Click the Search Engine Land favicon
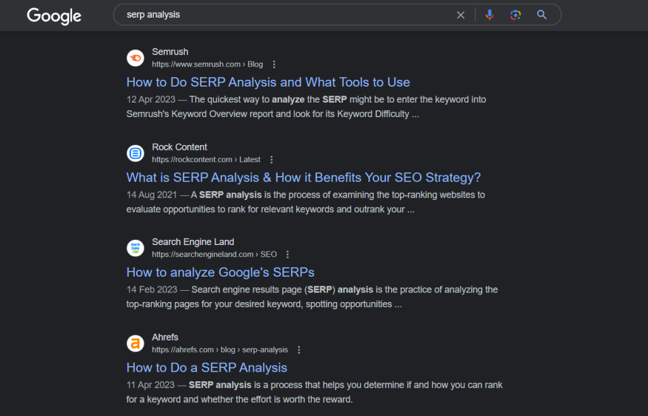This screenshot has height=416, width=648. (135, 248)
